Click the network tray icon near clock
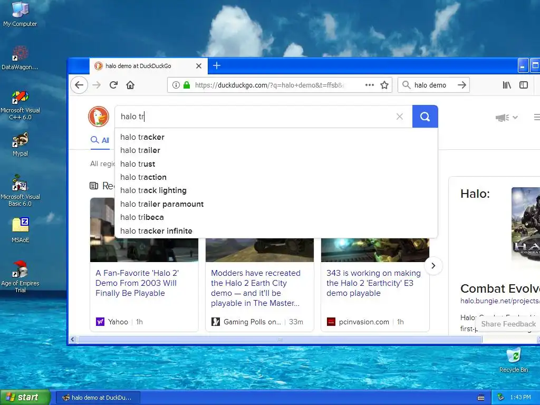This screenshot has height=405, width=540. pyautogui.click(x=501, y=398)
